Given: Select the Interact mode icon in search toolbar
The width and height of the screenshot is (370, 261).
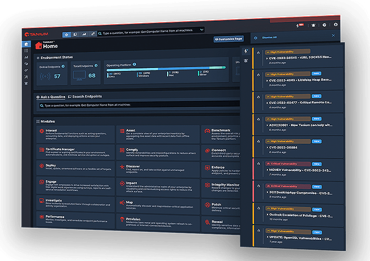Looking at the screenshot, I should tap(67, 34).
